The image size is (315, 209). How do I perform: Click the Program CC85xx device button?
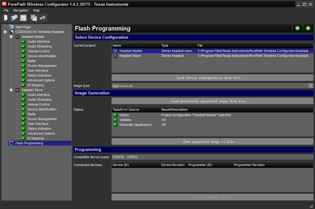pos(212,198)
